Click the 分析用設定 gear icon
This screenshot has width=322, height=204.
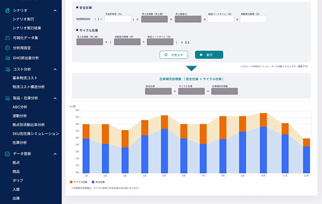click(x=7, y=48)
